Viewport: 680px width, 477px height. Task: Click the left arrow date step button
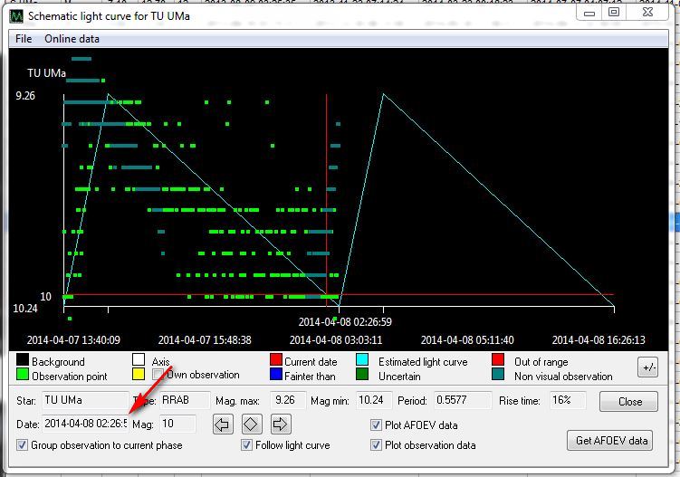[223, 425]
